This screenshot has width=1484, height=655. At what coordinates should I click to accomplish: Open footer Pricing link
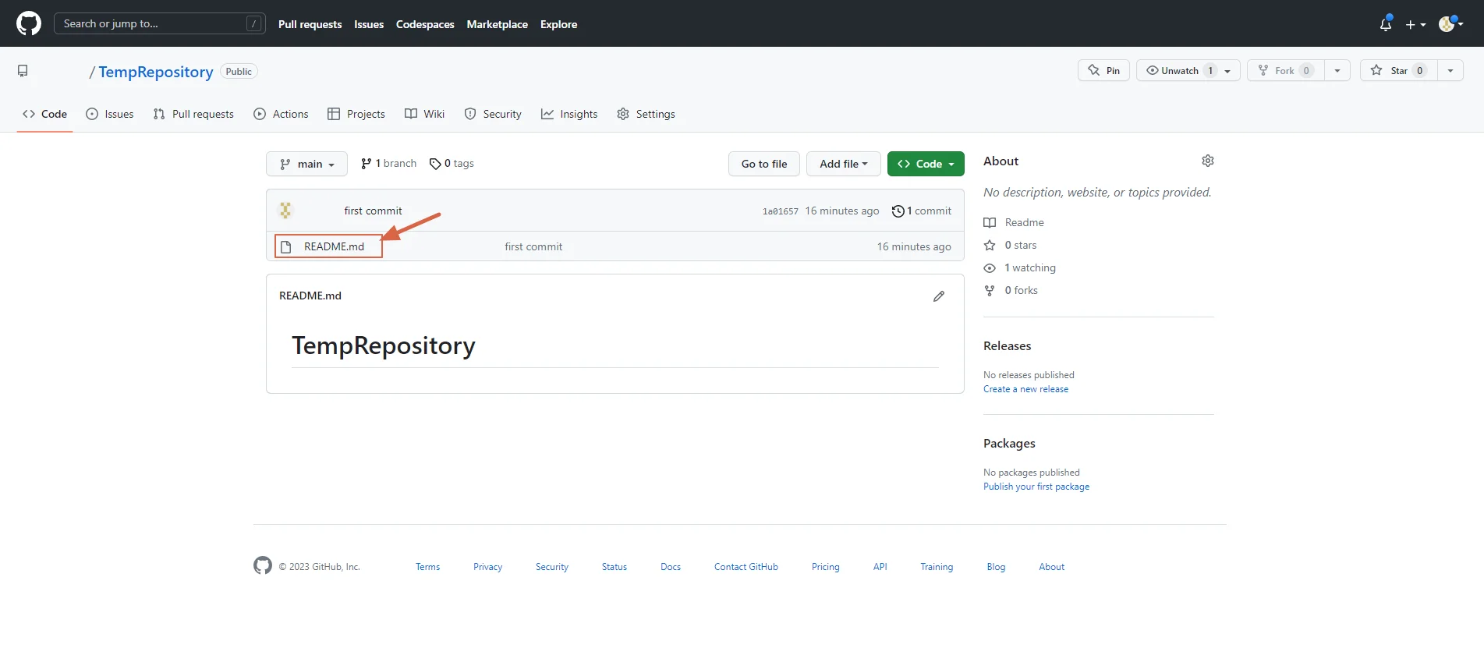click(826, 567)
